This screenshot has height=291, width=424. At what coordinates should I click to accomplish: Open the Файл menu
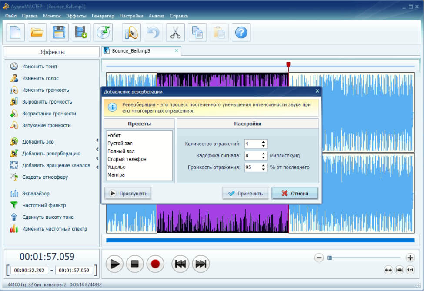(11, 16)
